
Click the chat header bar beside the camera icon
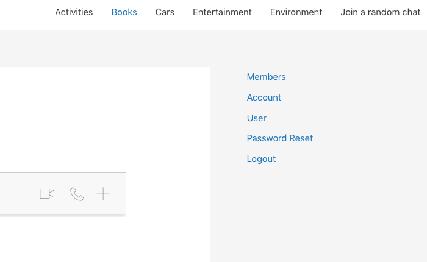(x=18, y=194)
